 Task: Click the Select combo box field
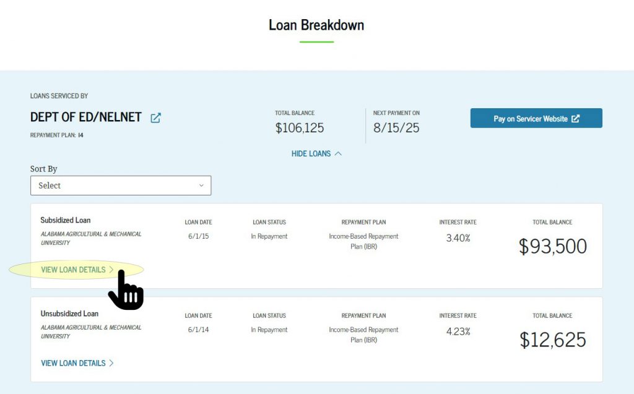coord(121,186)
